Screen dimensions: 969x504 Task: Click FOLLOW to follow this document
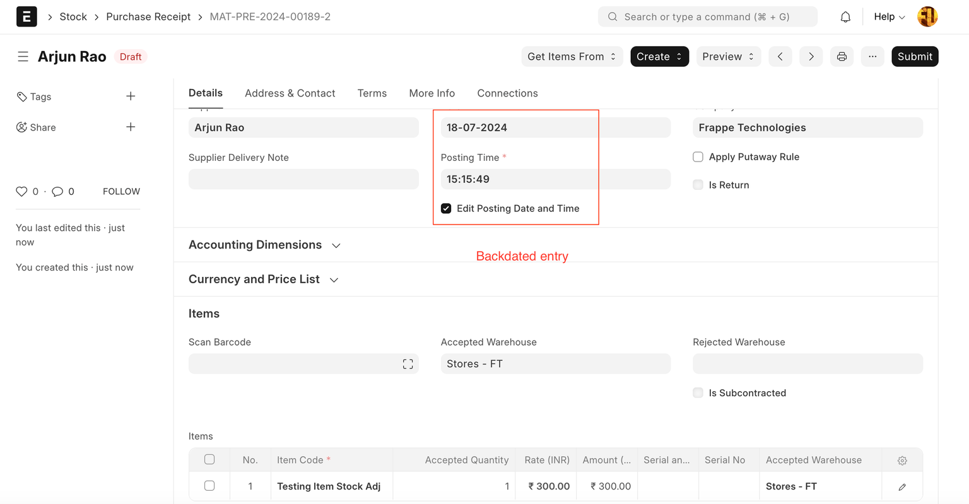point(120,191)
